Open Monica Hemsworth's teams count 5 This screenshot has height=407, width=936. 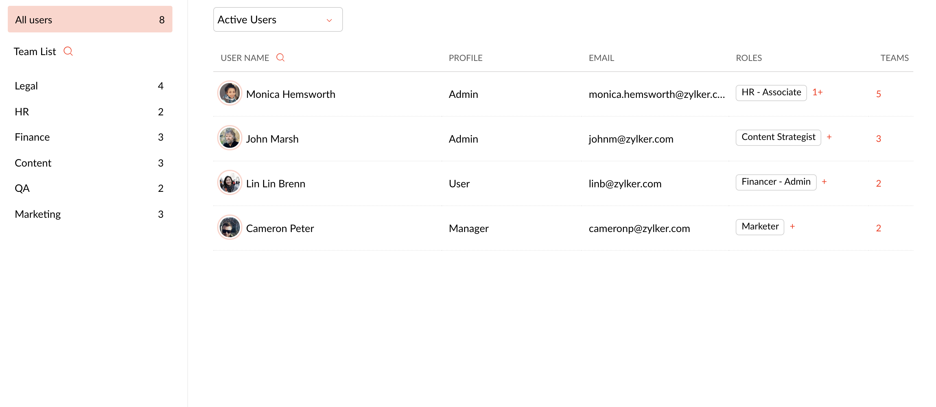[878, 94]
